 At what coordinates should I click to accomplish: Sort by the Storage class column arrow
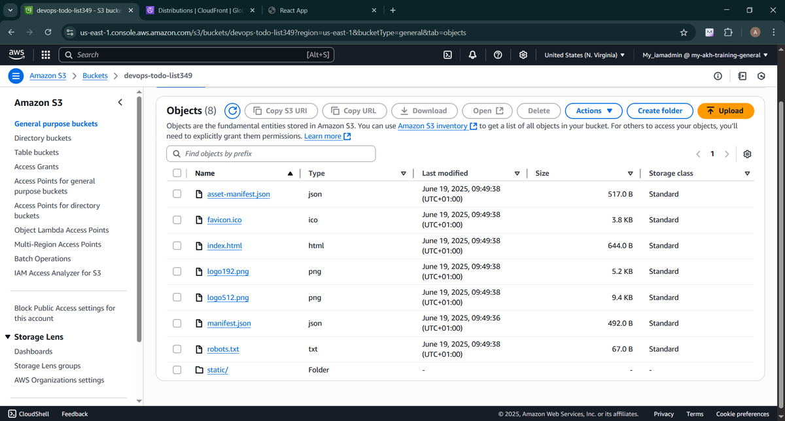(x=747, y=173)
